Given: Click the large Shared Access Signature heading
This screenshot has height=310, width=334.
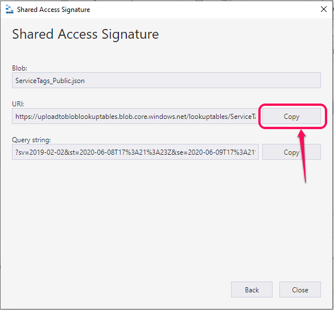Looking at the screenshot, I should point(85,34).
